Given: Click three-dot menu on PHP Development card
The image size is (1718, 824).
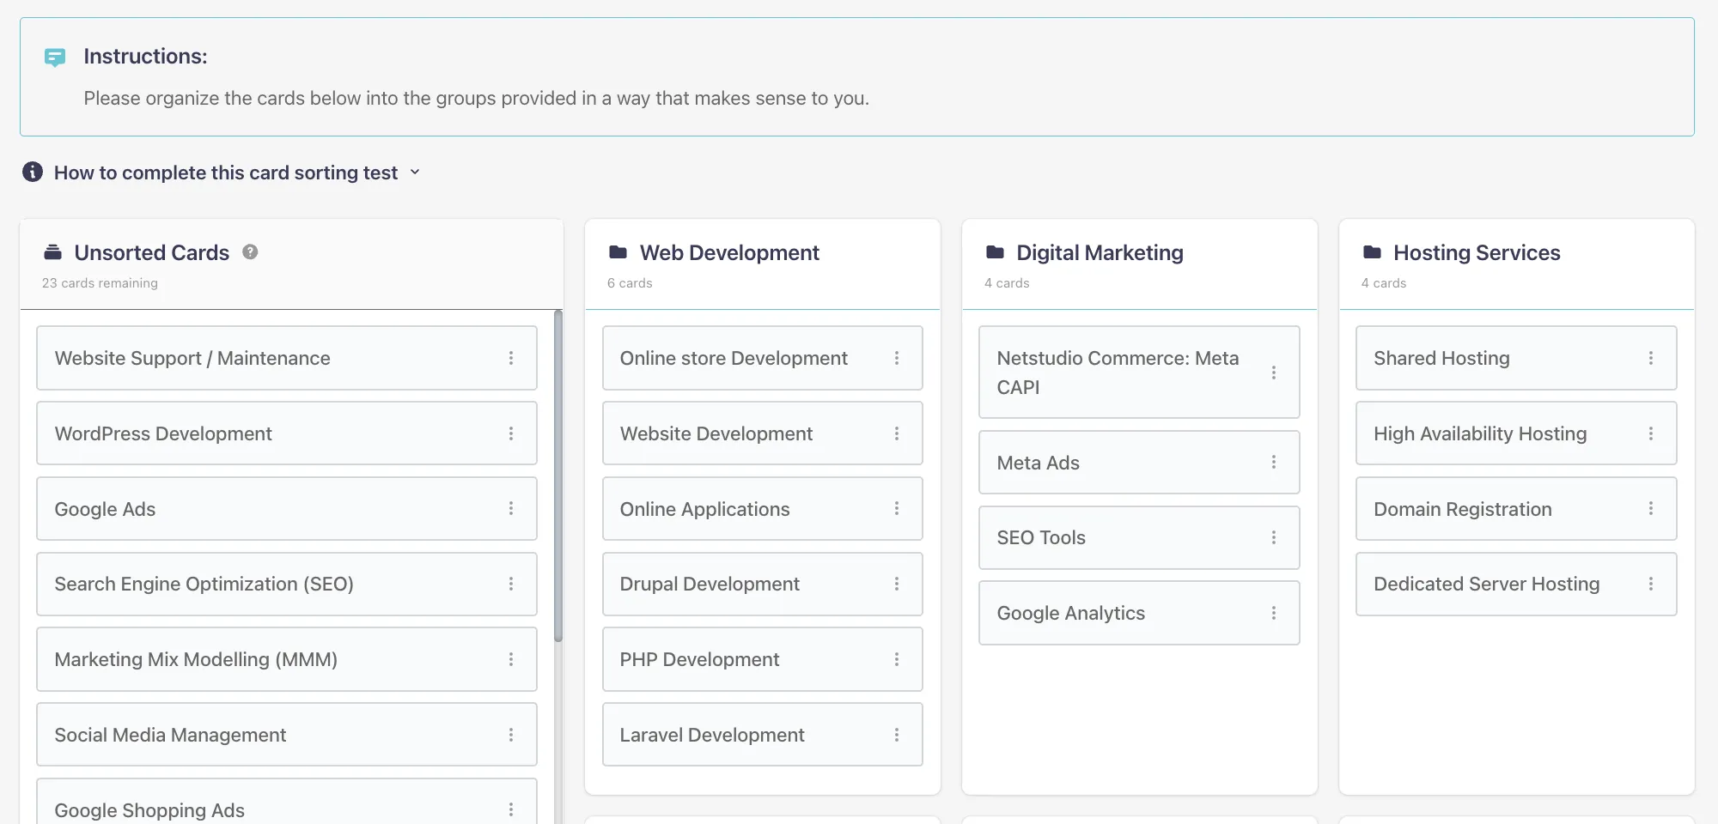Looking at the screenshot, I should [897, 659].
